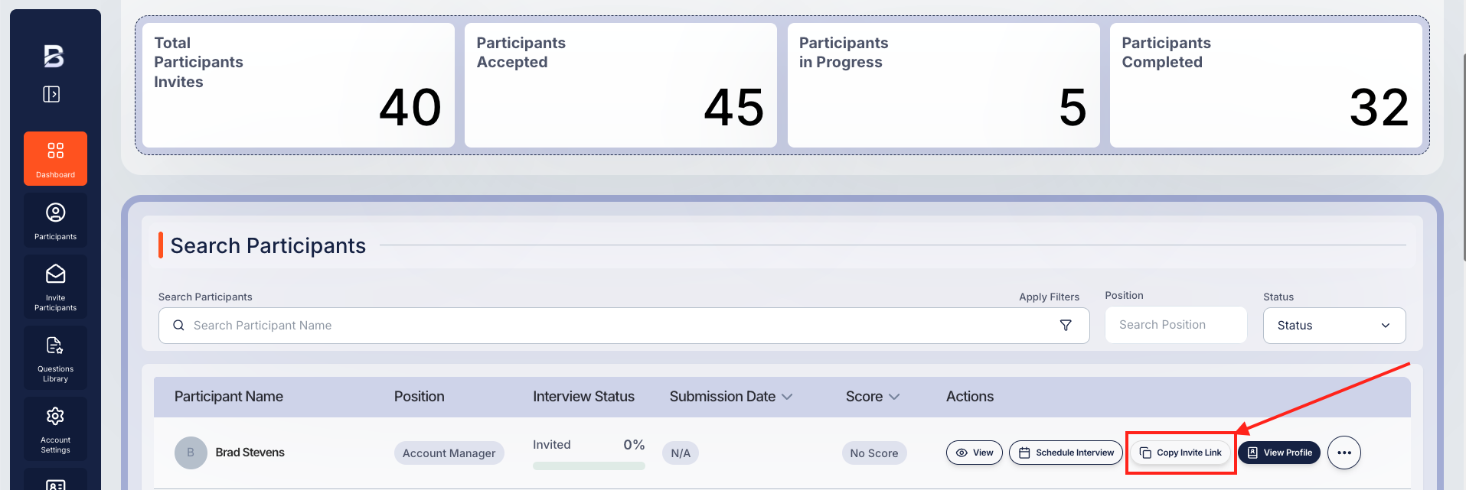Viewport: 1466px width, 490px height.
Task: Click the page vertical scrollbar
Action: [x=1464, y=157]
